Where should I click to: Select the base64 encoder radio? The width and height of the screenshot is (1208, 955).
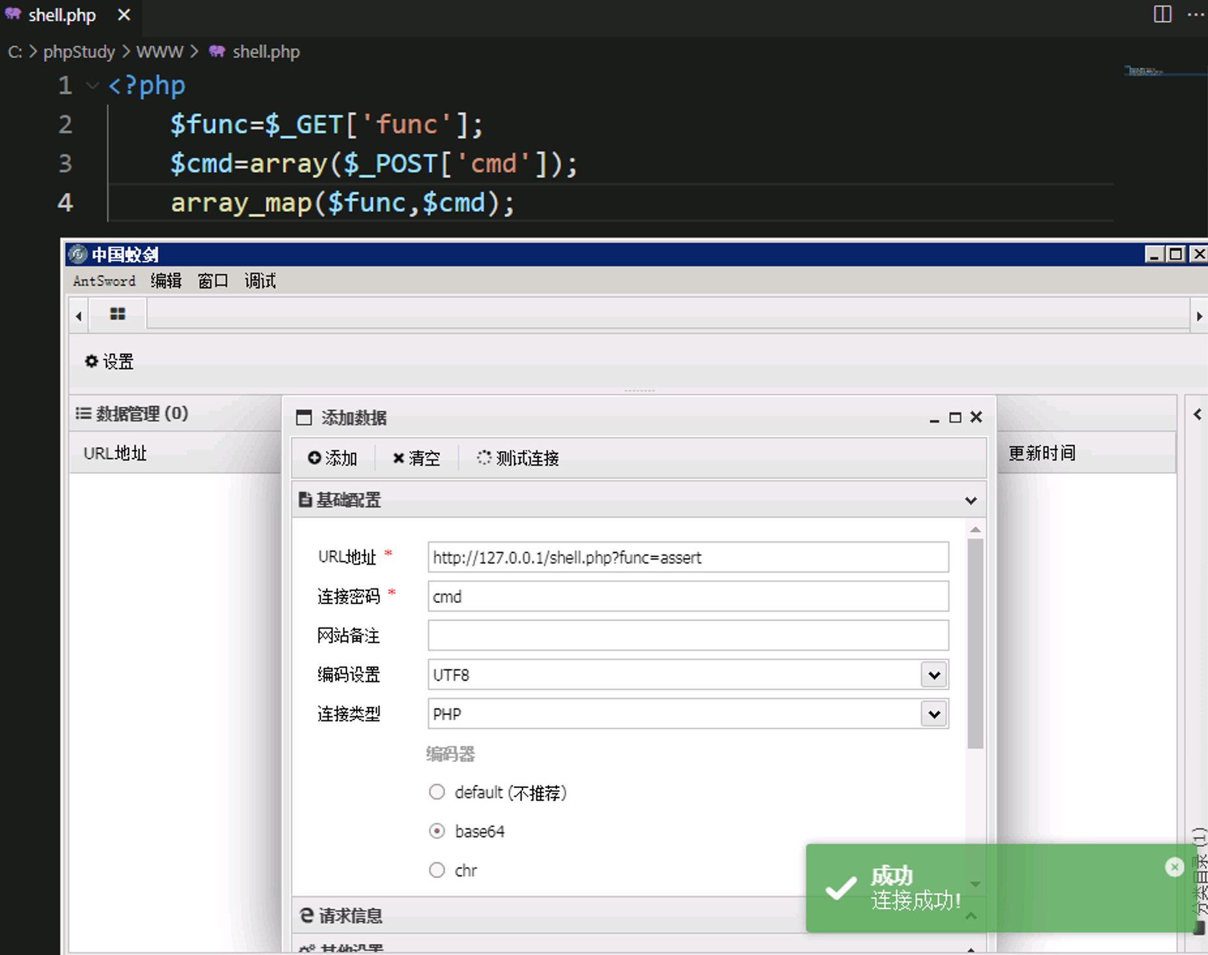pos(437,831)
